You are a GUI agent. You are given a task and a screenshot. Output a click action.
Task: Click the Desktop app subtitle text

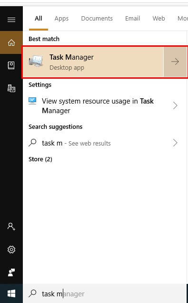pos(67,68)
